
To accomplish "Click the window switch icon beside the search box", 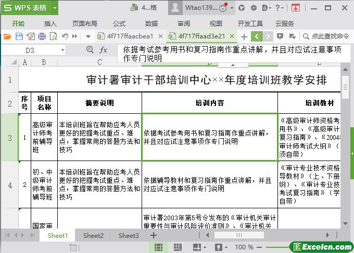I will point(293,36).
